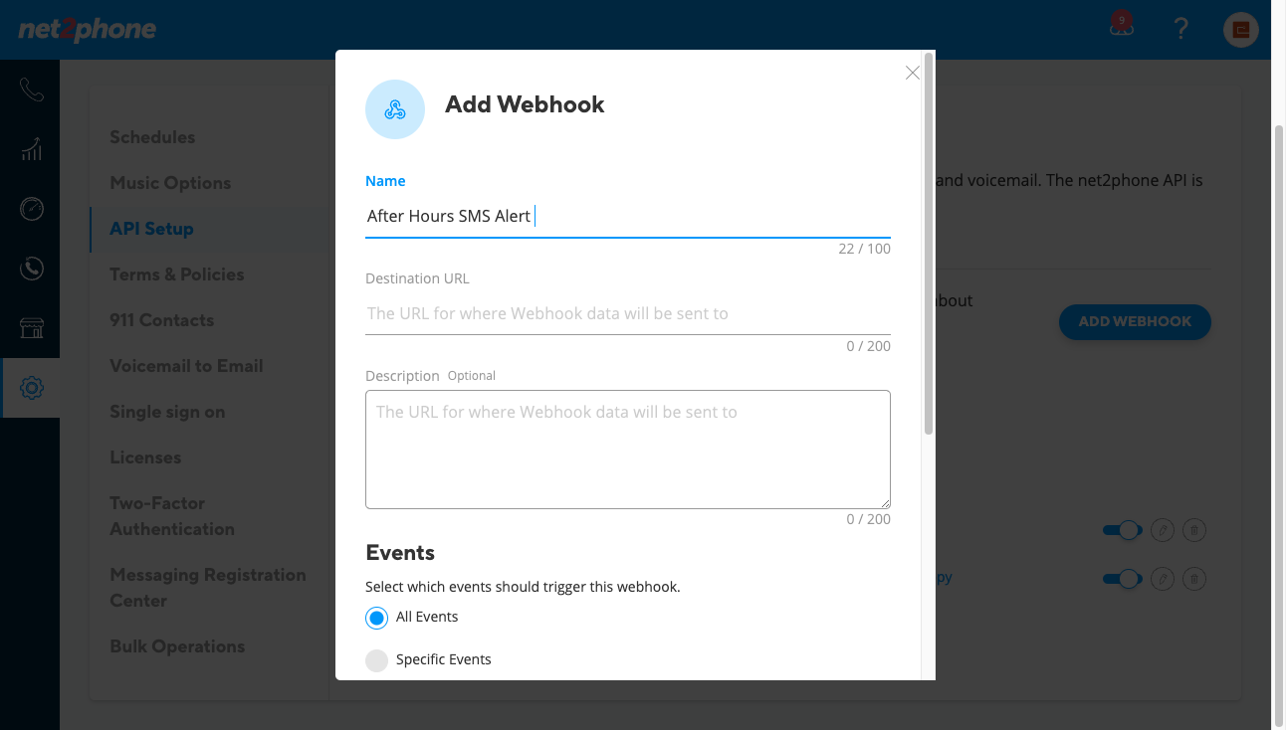Open the gauge dashboard sidebar icon

tap(31, 209)
